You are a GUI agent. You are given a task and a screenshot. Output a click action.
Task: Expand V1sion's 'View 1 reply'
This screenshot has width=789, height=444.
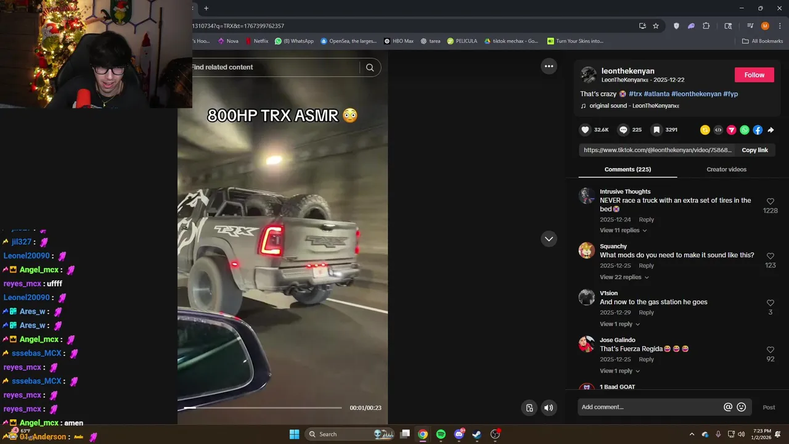[x=619, y=324]
